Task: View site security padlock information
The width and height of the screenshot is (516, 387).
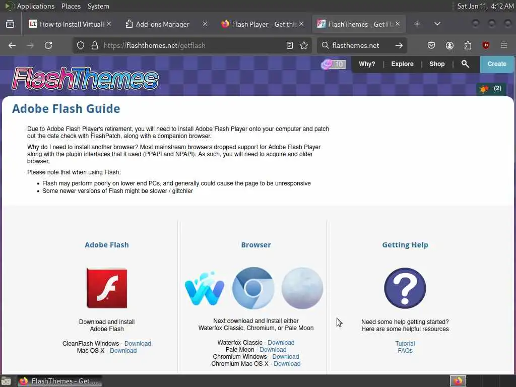Action: pyautogui.click(x=95, y=45)
